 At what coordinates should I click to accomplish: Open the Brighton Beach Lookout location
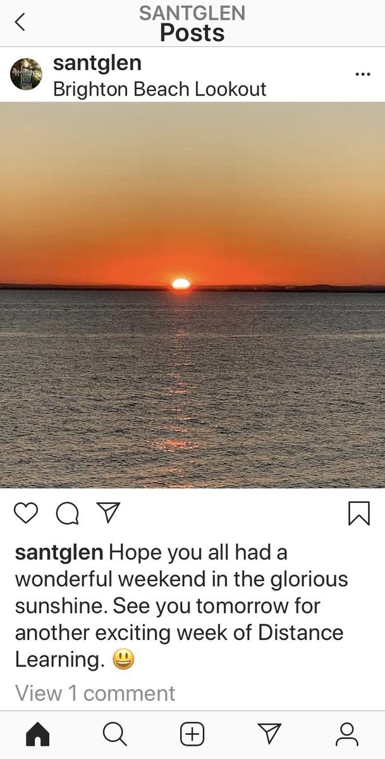click(159, 89)
